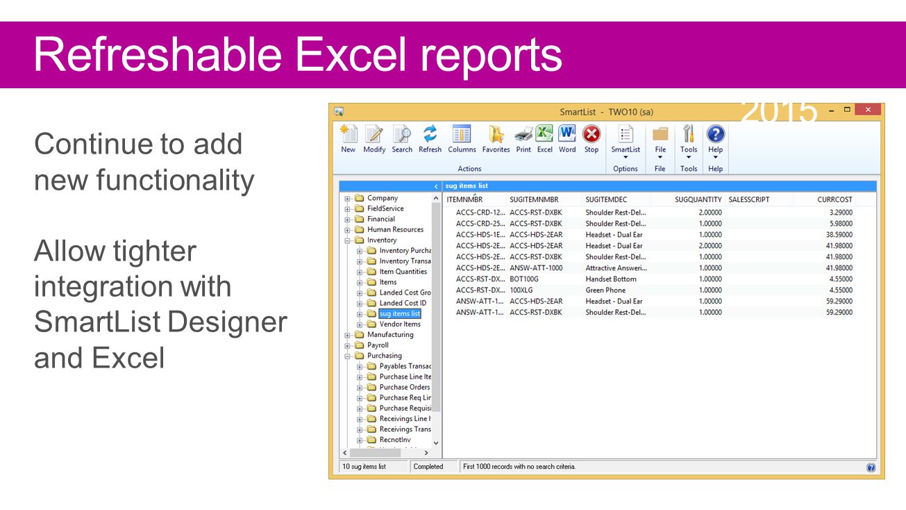Refresh the SmartList results
The height and width of the screenshot is (510, 906).
430,139
